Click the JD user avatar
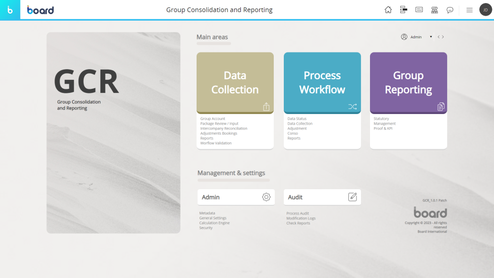Viewport: 494px width, 278px height. [485, 10]
